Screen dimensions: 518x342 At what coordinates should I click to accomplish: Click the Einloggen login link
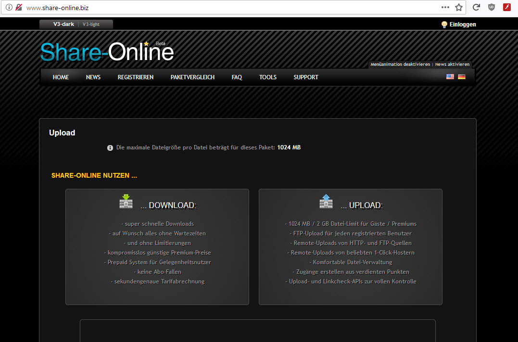462,24
